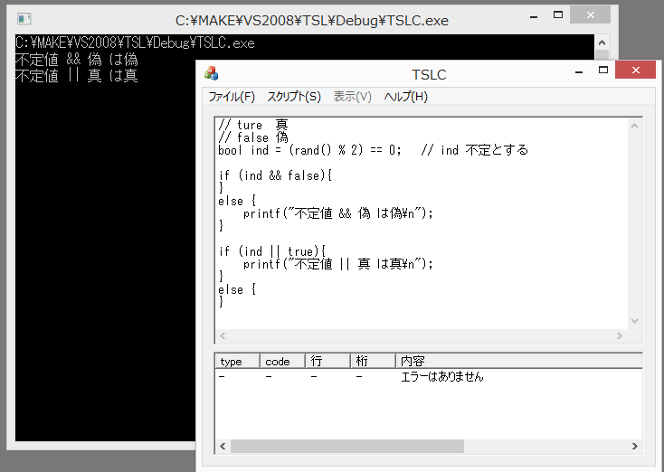The image size is (664, 472).
Task: Click the last 'else {' line in editor
Action: [x=237, y=289]
